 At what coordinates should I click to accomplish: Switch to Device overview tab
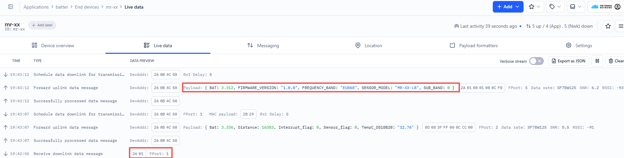pyautogui.click(x=53, y=46)
